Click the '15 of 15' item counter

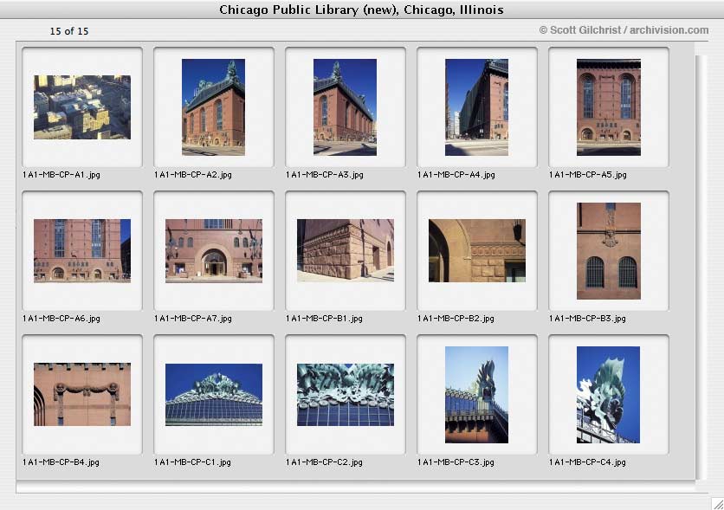tap(68, 31)
